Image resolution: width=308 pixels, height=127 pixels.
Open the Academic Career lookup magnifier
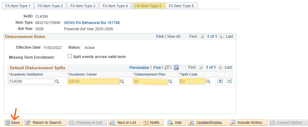click(x=122, y=81)
